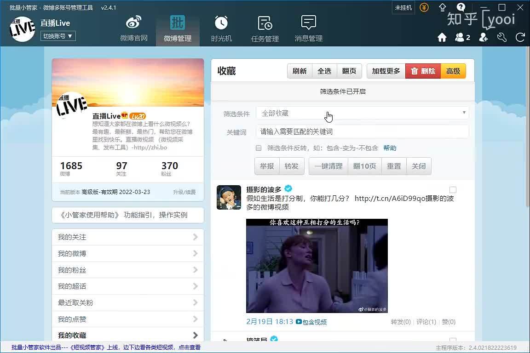Click the upload arrow icon in title bar

click(x=443, y=7)
